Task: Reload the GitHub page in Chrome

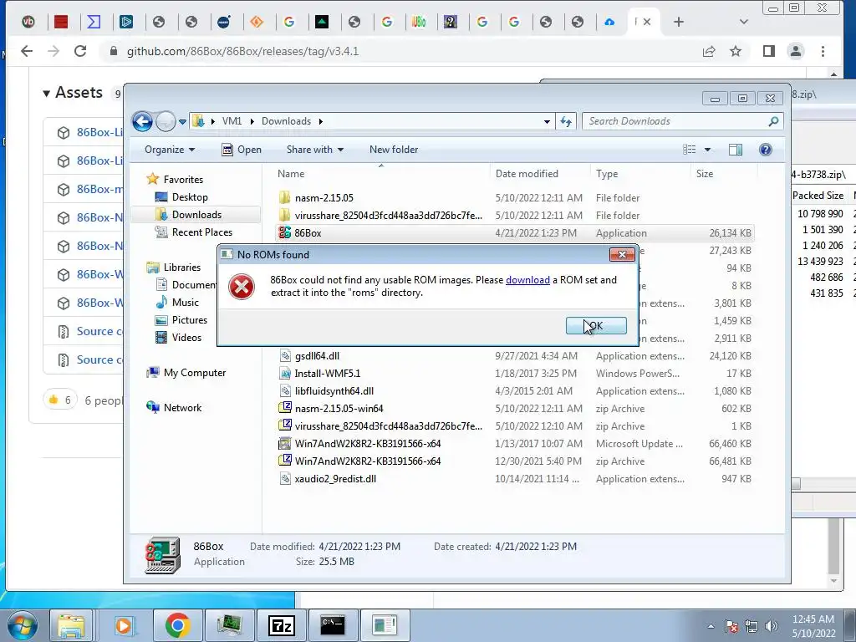Action: (80, 51)
